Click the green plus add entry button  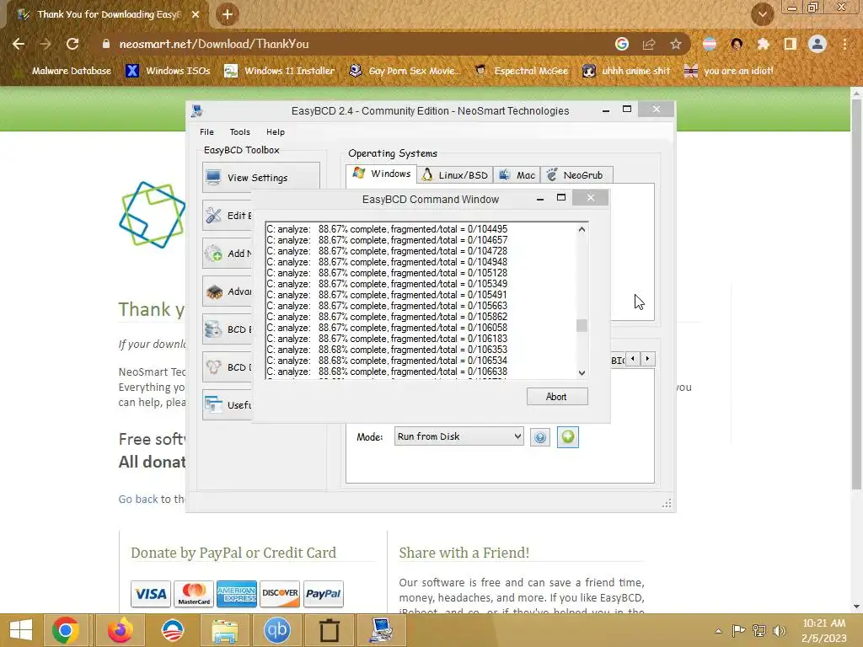pyautogui.click(x=567, y=437)
